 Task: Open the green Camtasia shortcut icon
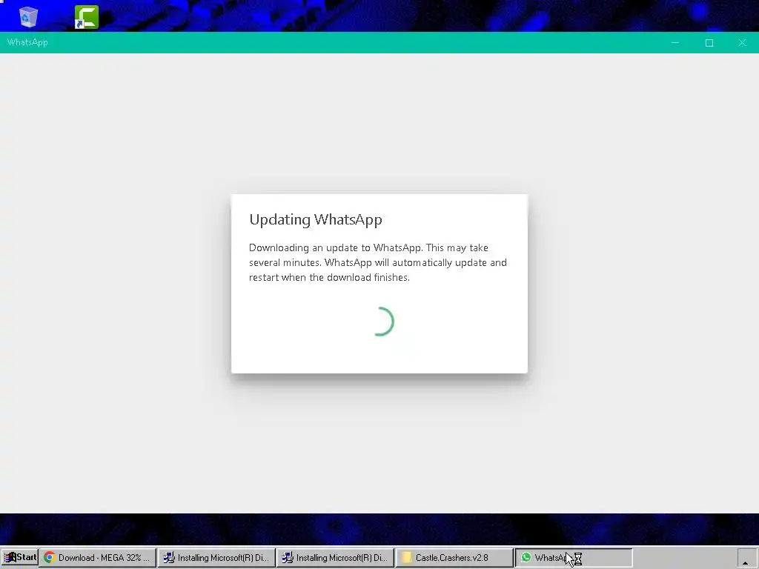pyautogui.click(x=87, y=17)
